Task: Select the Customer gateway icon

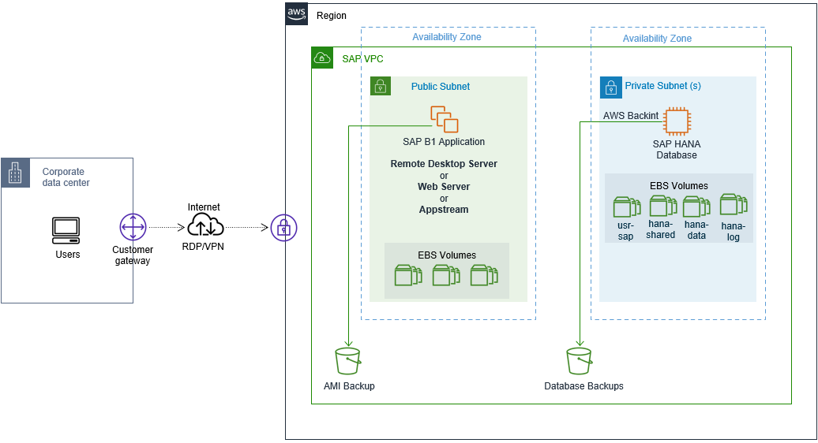Action: pyautogui.click(x=133, y=227)
